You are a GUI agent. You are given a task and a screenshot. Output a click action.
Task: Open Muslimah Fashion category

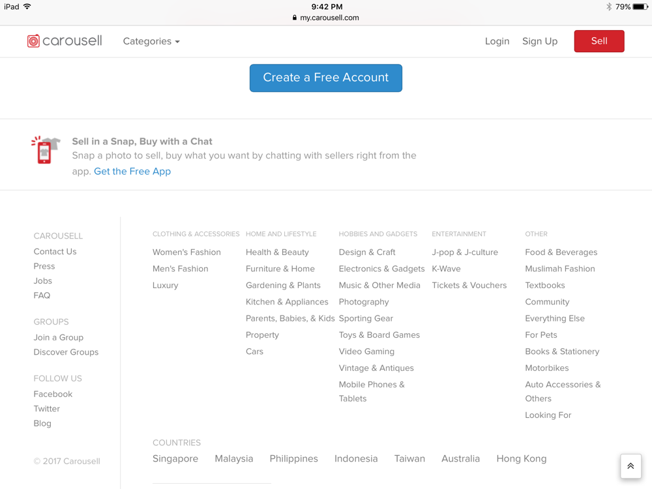[560, 269]
